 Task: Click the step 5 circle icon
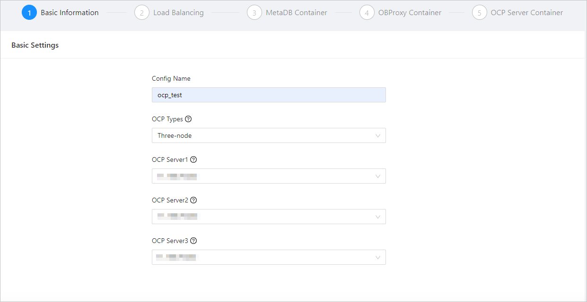coord(480,13)
